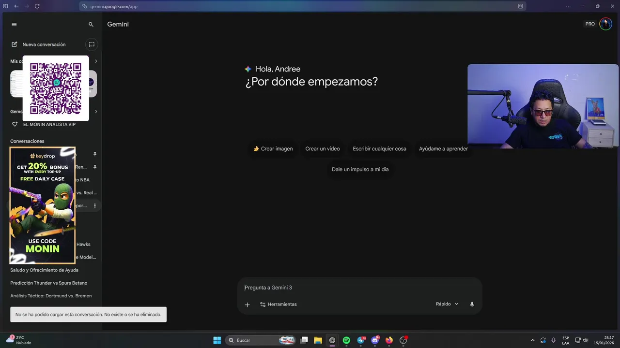Click the gemini.google.com/app address bar
Image resolution: width=620 pixels, height=348 pixels.
click(303, 6)
